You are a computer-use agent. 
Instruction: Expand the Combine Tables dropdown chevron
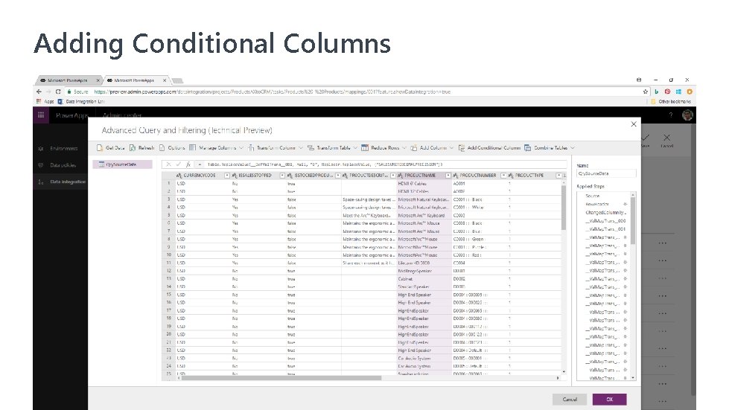[573, 148]
